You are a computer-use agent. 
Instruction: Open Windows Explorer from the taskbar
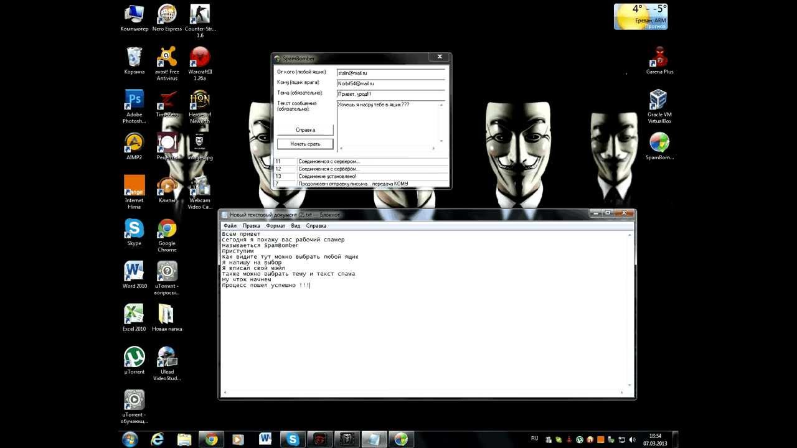tap(184, 439)
